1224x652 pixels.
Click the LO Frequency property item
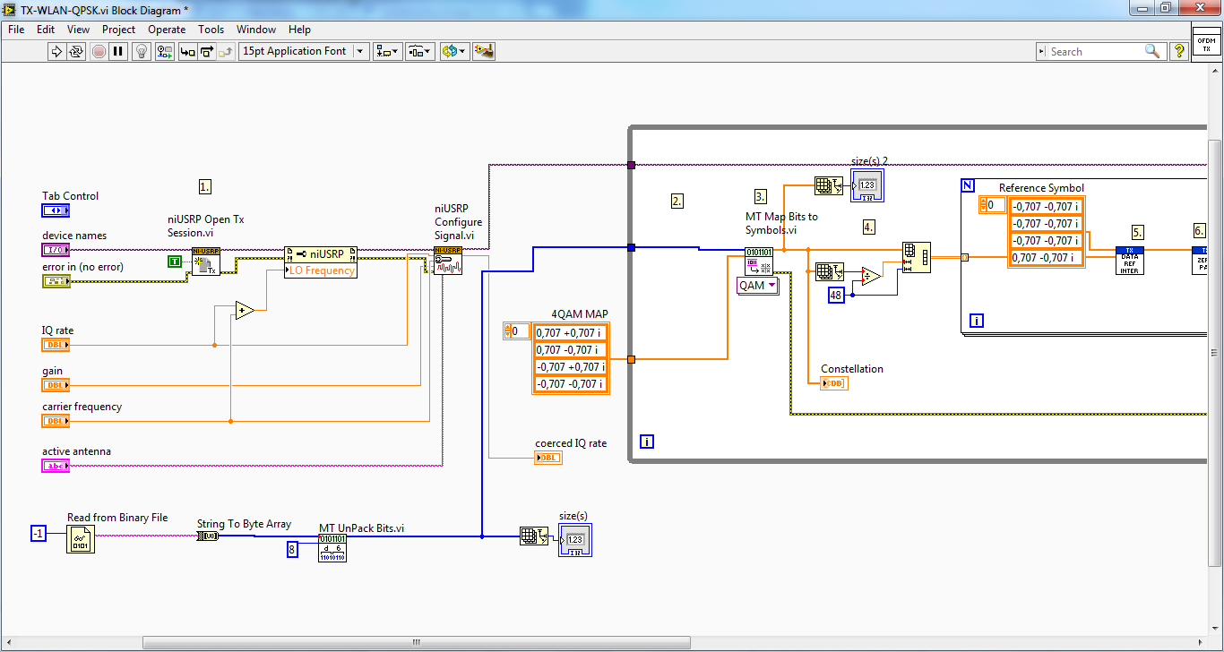(321, 270)
